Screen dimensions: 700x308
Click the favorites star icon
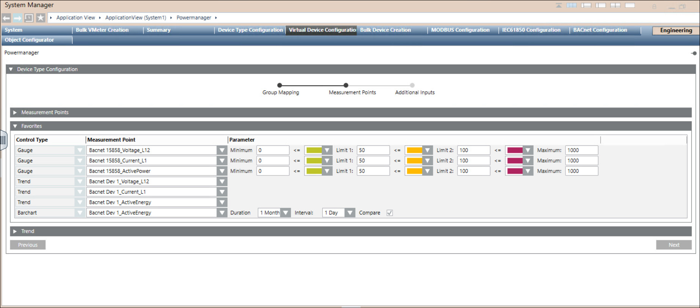[41, 18]
